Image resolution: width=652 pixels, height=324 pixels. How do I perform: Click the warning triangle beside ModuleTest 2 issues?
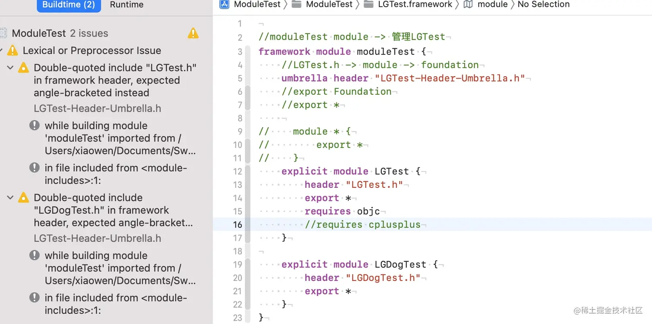point(193,33)
